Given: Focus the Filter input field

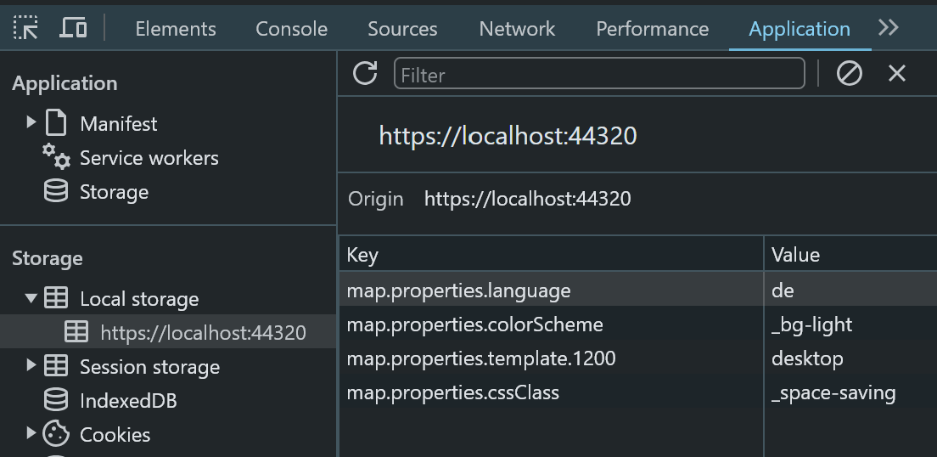Looking at the screenshot, I should pos(599,74).
